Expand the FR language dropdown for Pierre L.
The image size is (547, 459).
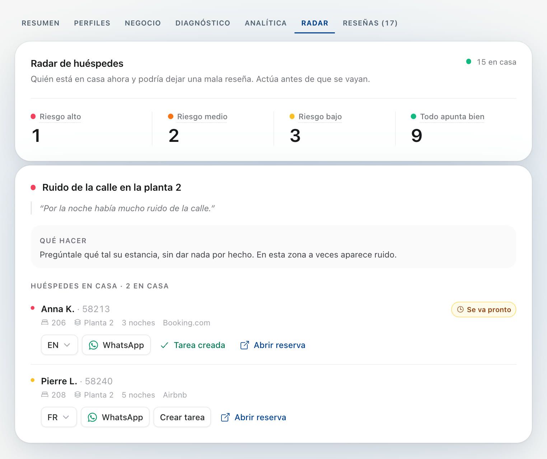pyautogui.click(x=59, y=417)
